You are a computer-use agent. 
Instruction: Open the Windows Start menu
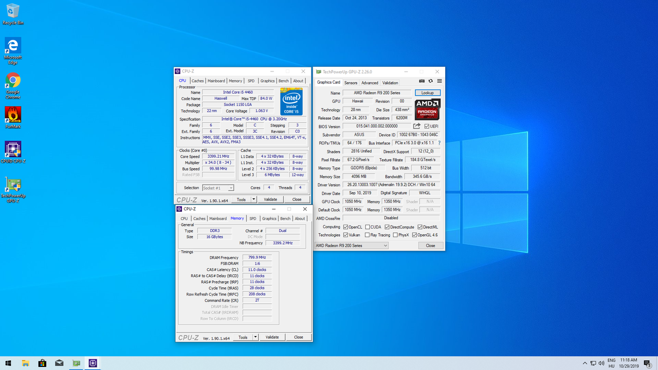click(8, 363)
